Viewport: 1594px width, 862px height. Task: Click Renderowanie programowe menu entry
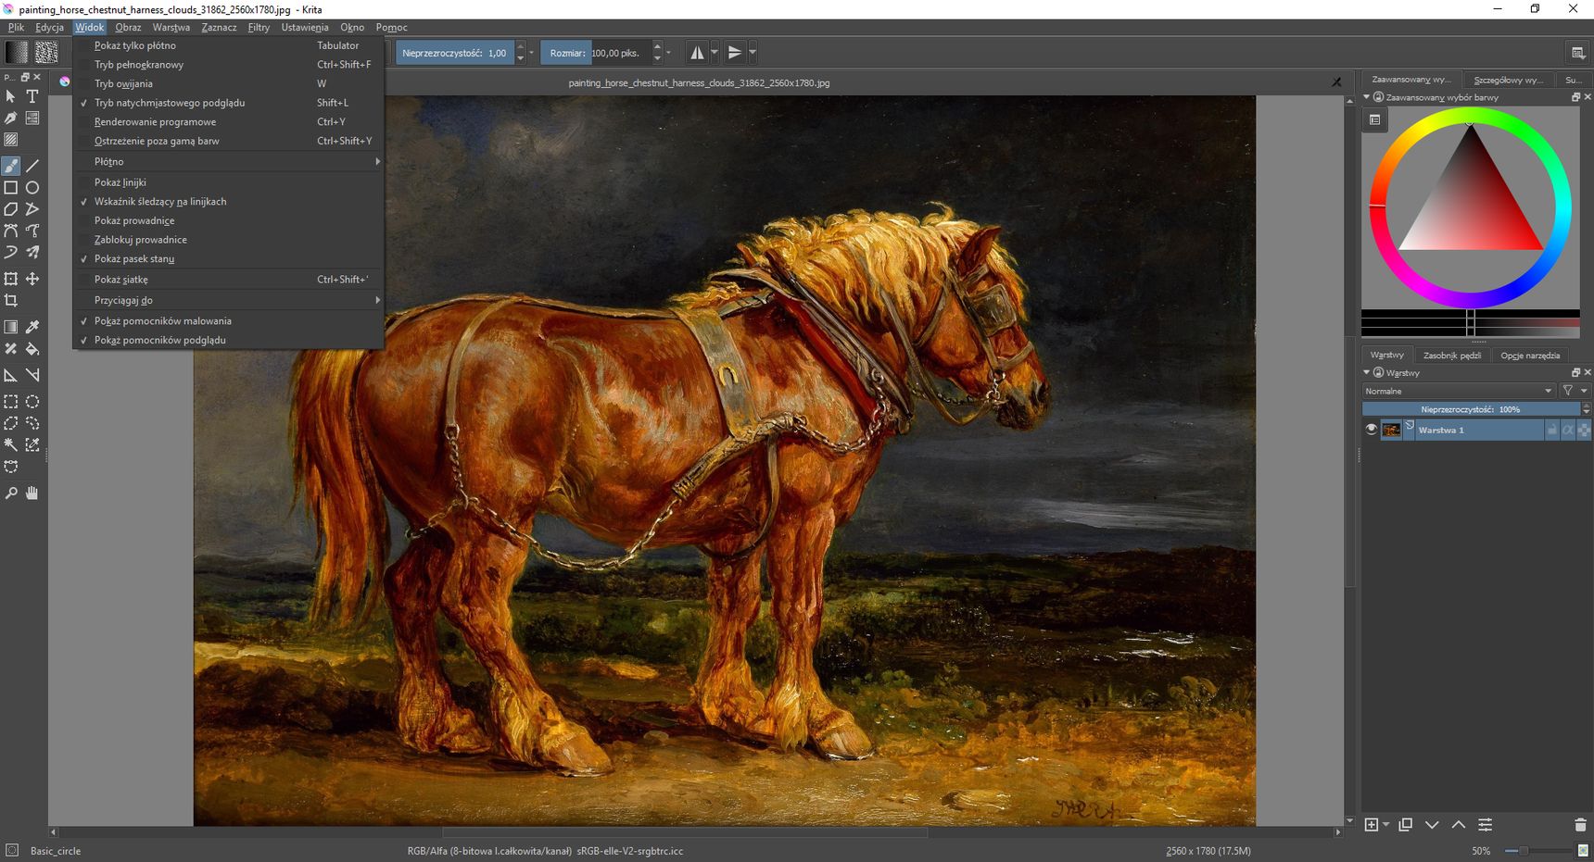[228, 121]
